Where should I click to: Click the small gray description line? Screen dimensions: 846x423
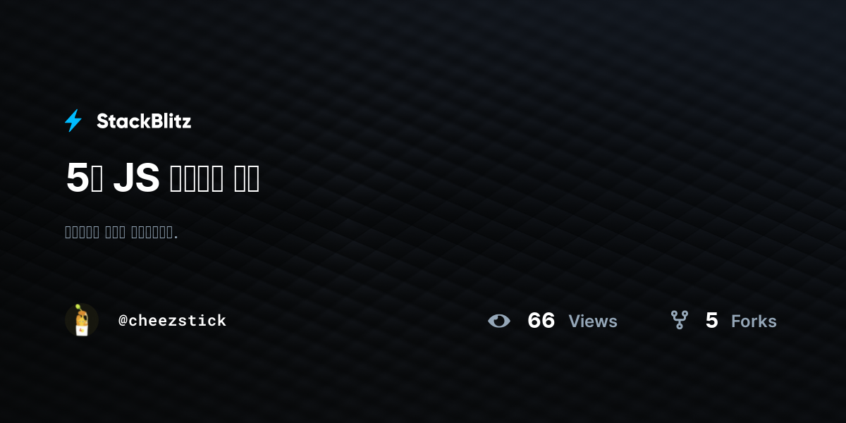click(x=121, y=233)
